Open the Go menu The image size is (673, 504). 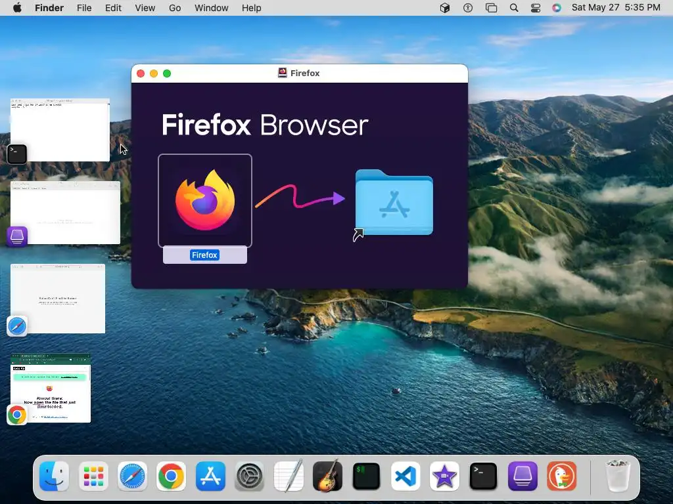click(x=175, y=8)
